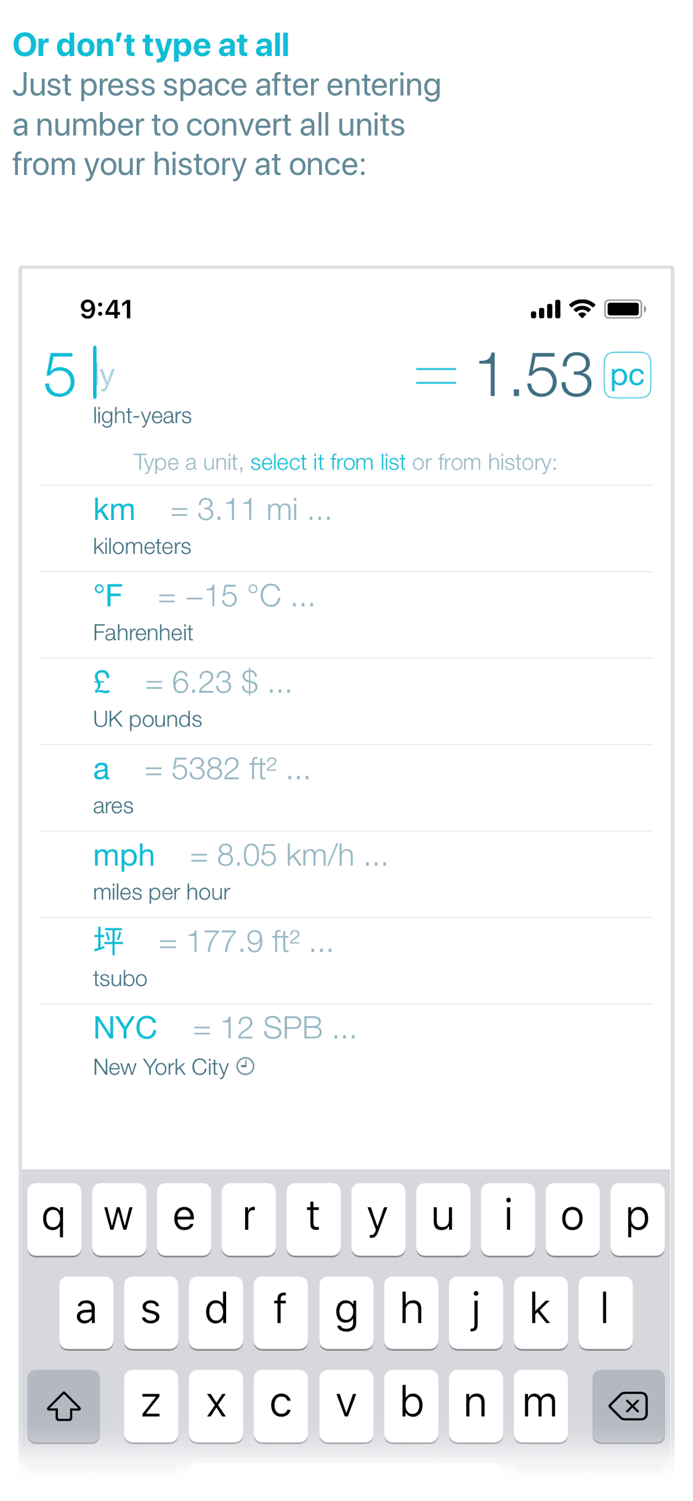Image resolution: width=693 pixels, height=1501 pixels.
Task: Tap the q key on keyboard
Action: [x=54, y=1219]
